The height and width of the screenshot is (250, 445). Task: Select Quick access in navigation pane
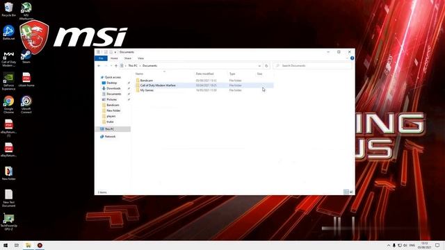(113, 77)
